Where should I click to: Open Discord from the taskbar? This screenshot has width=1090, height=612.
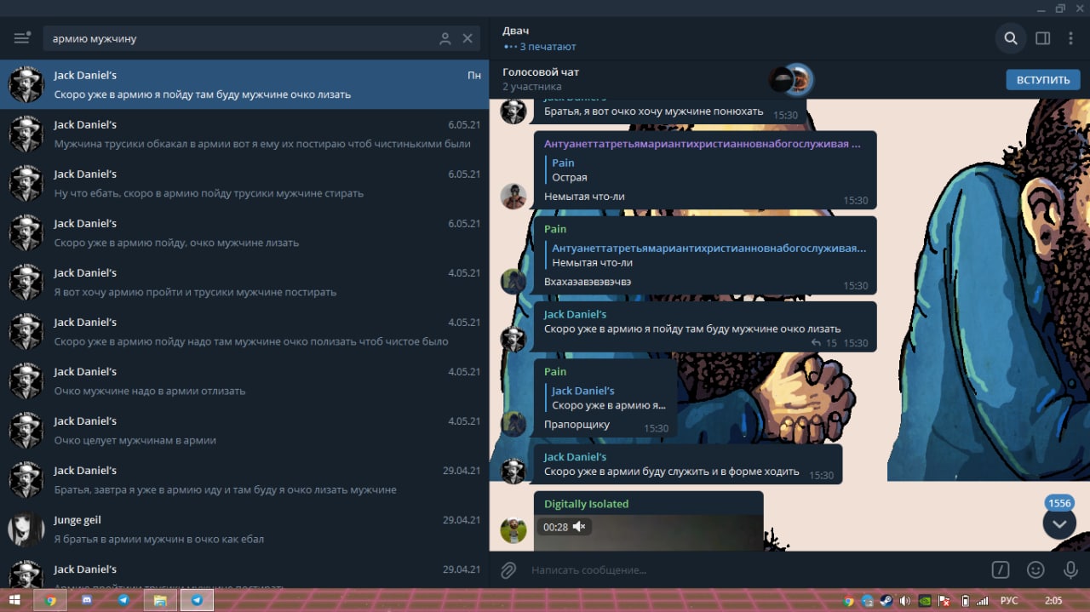87,600
